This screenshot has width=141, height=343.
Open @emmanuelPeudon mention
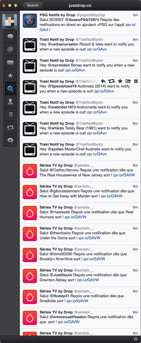[x=68, y=317]
